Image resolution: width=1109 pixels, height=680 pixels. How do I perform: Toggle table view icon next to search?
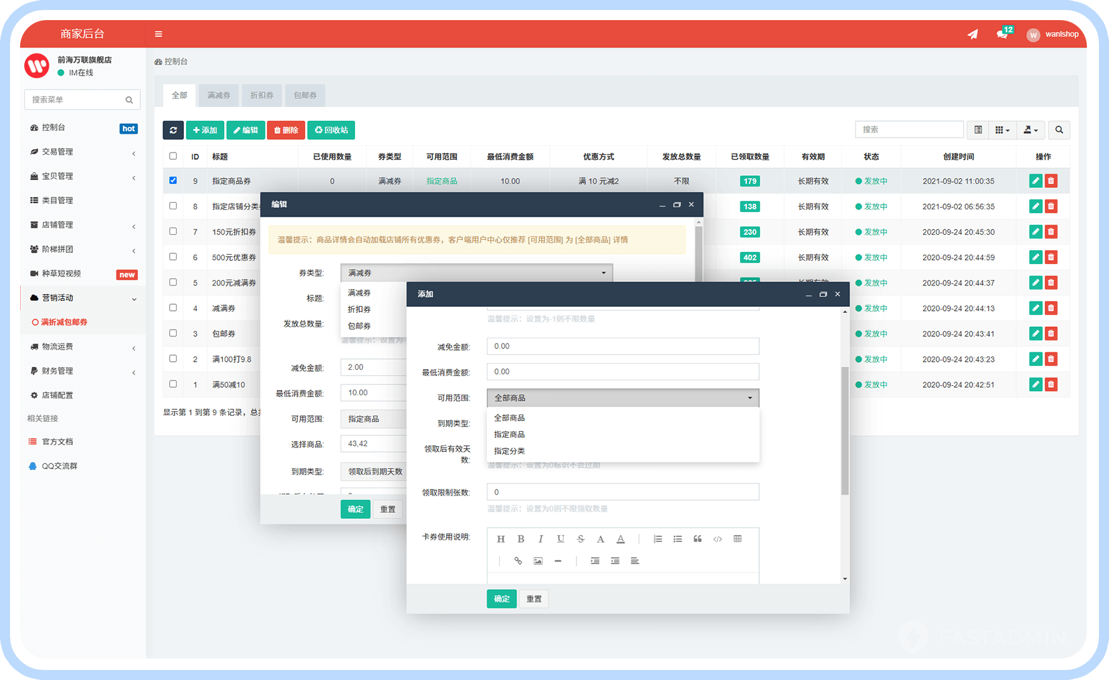(x=978, y=130)
